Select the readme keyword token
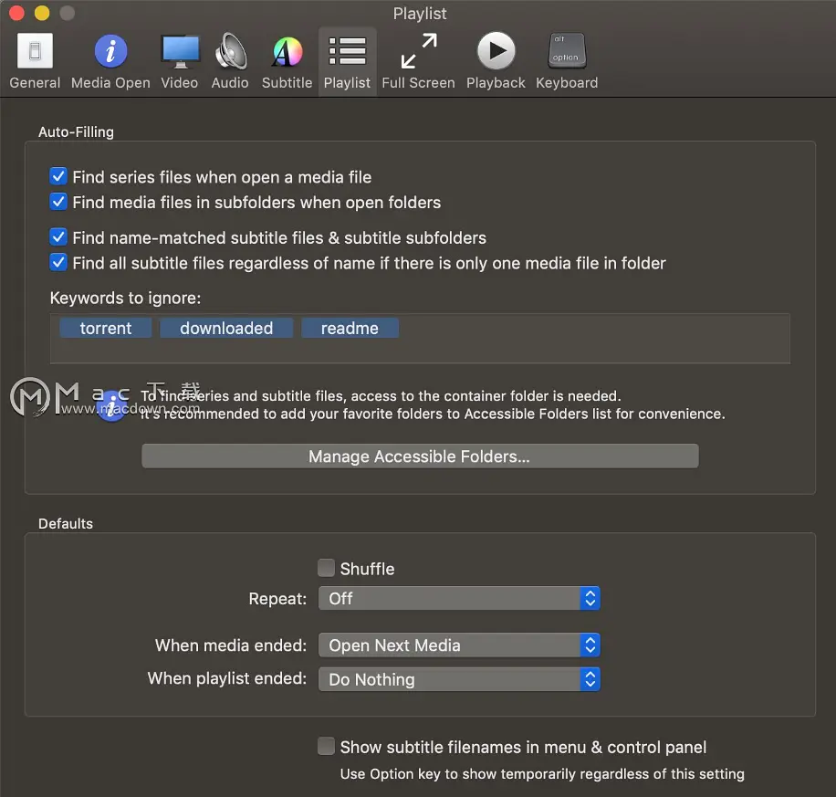836x797 pixels. (x=350, y=328)
